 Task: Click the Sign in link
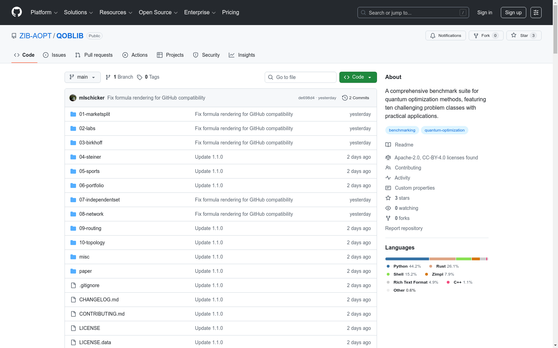coord(485,13)
